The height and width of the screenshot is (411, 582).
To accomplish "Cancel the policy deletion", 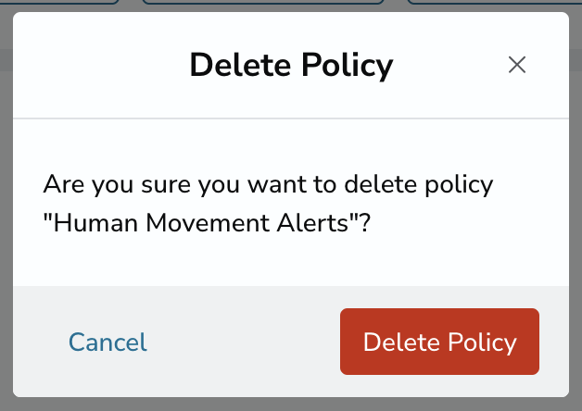I will pyautogui.click(x=108, y=342).
